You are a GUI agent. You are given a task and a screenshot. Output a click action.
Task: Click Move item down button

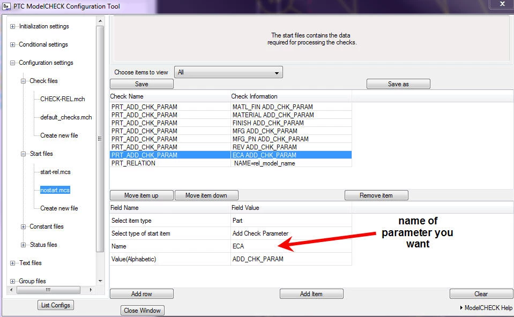pos(206,195)
